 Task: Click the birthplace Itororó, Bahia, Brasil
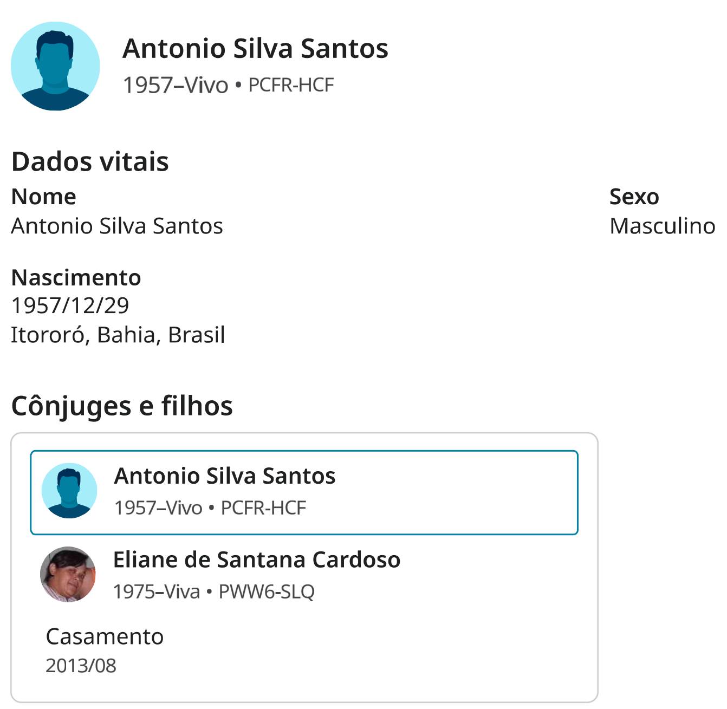pos(118,335)
